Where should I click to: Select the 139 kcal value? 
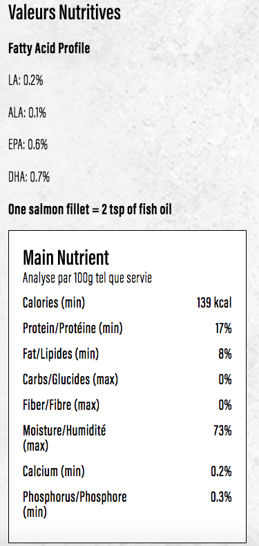click(214, 303)
